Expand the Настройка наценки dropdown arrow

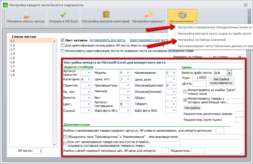164,21
